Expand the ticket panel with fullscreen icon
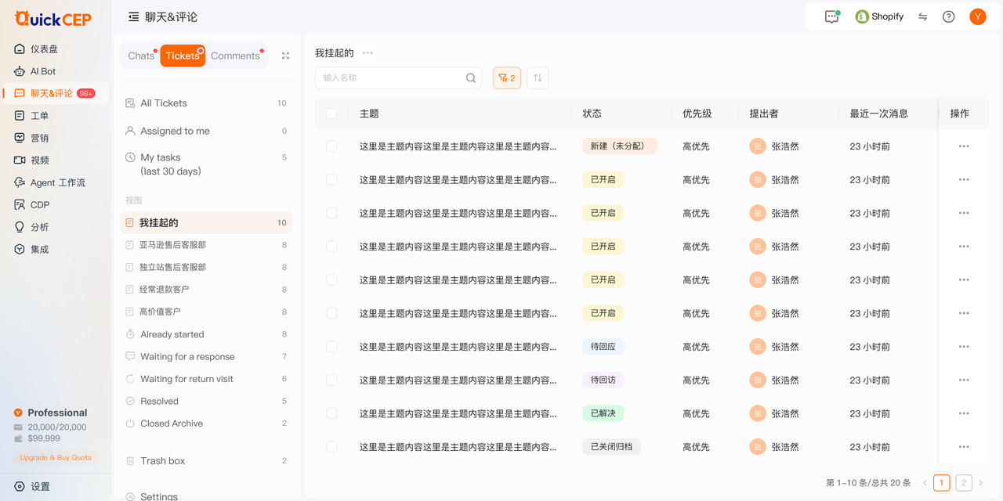The width and height of the screenshot is (1003, 501). [285, 56]
